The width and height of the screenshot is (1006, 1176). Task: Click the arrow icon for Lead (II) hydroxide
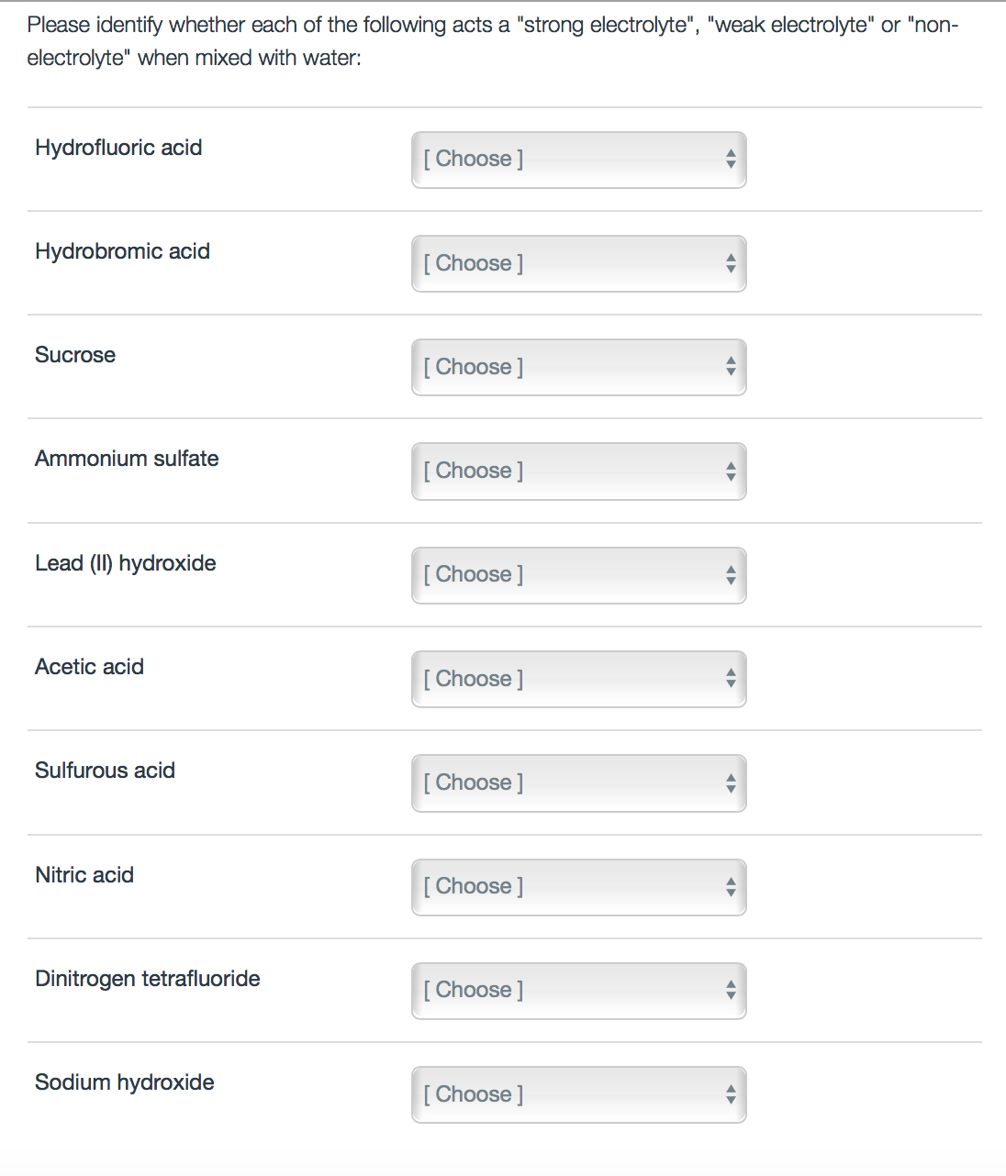(x=731, y=575)
